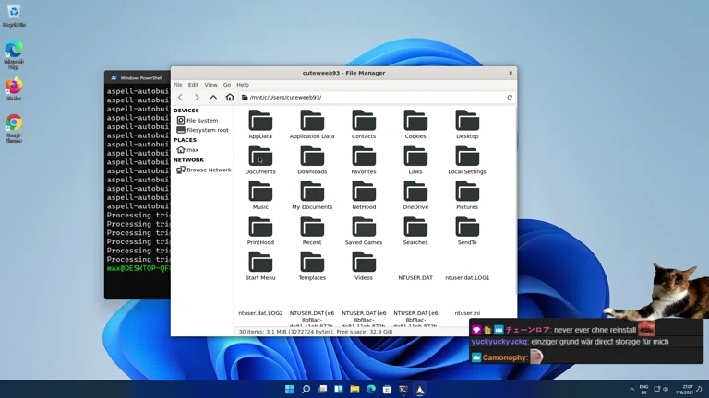Select the Local Settings folder
Image resolution: width=709 pixels, height=398 pixels.
467,159
